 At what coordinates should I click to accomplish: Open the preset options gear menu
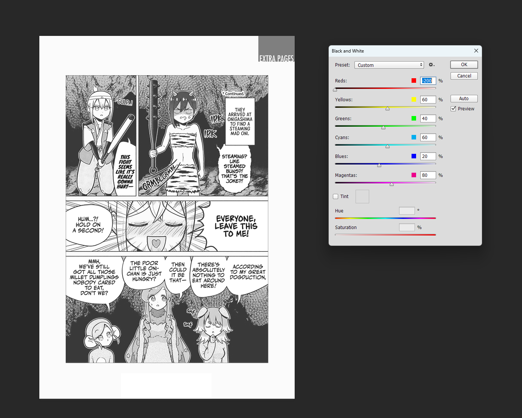click(432, 65)
